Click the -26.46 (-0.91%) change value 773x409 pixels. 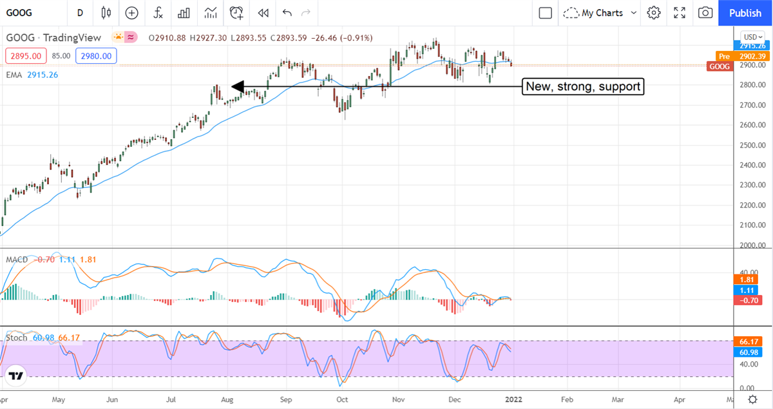pos(342,38)
